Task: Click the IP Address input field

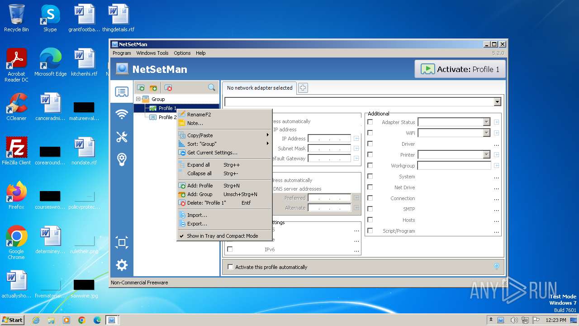Action: coord(329,139)
